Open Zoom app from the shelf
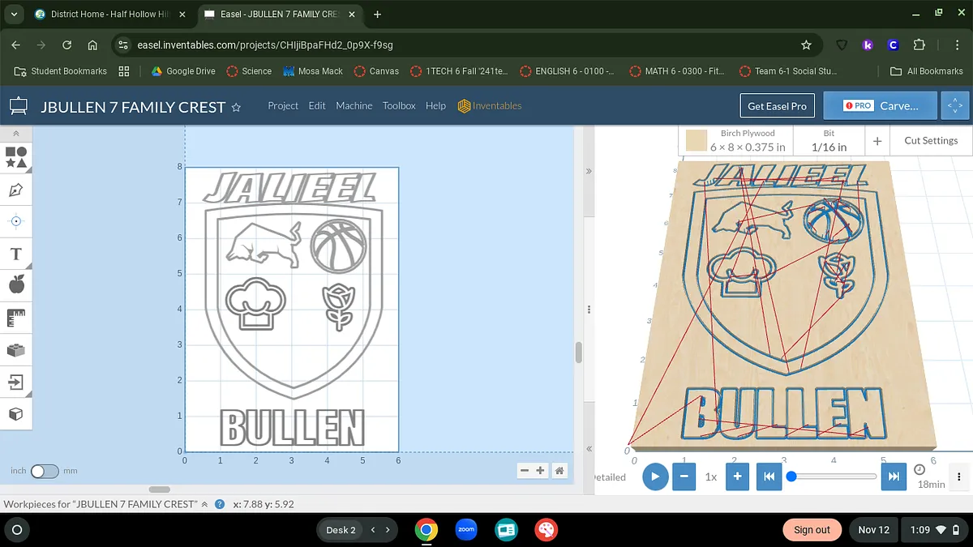 point(466,530)
